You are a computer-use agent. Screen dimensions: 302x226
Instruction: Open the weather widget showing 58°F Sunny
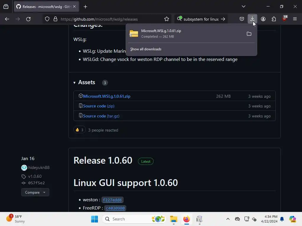click(x=15, y=219)
